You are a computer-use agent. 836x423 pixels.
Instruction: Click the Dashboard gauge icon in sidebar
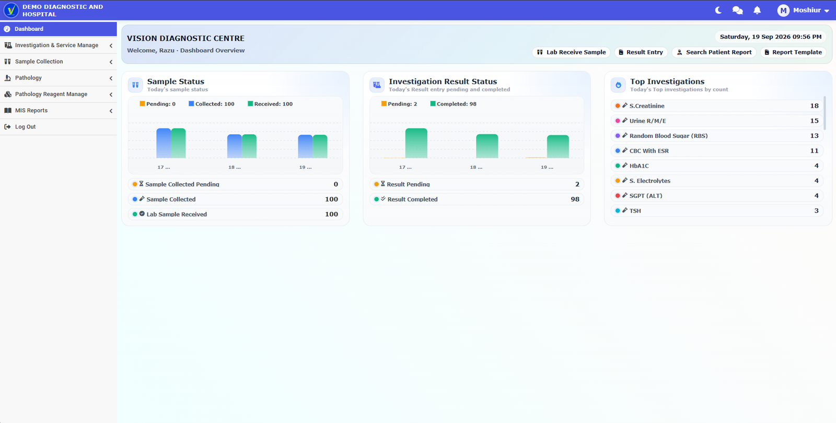(7, 29)
